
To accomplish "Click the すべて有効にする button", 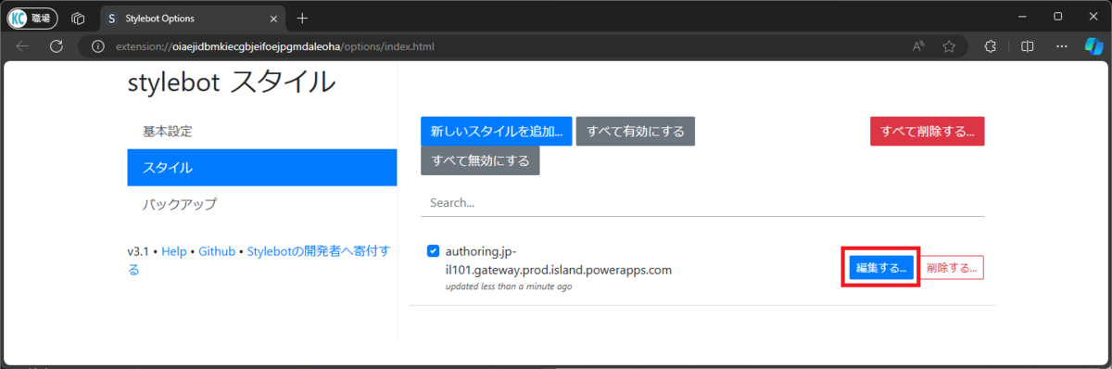I will pos(635,132).
